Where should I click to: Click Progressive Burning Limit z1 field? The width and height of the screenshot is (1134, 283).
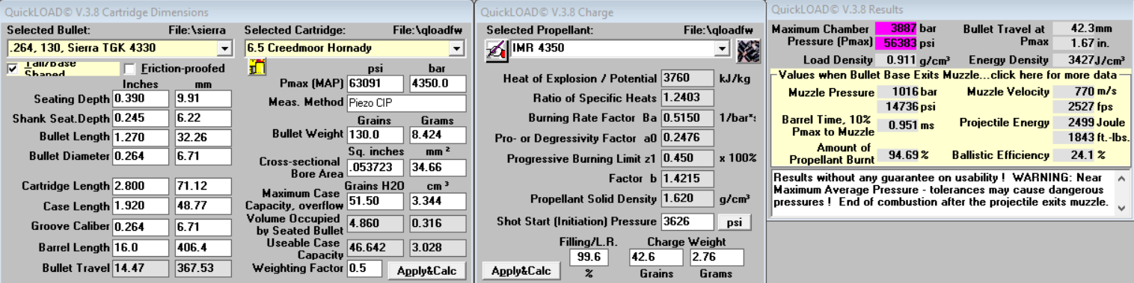(x=687, y=158)
